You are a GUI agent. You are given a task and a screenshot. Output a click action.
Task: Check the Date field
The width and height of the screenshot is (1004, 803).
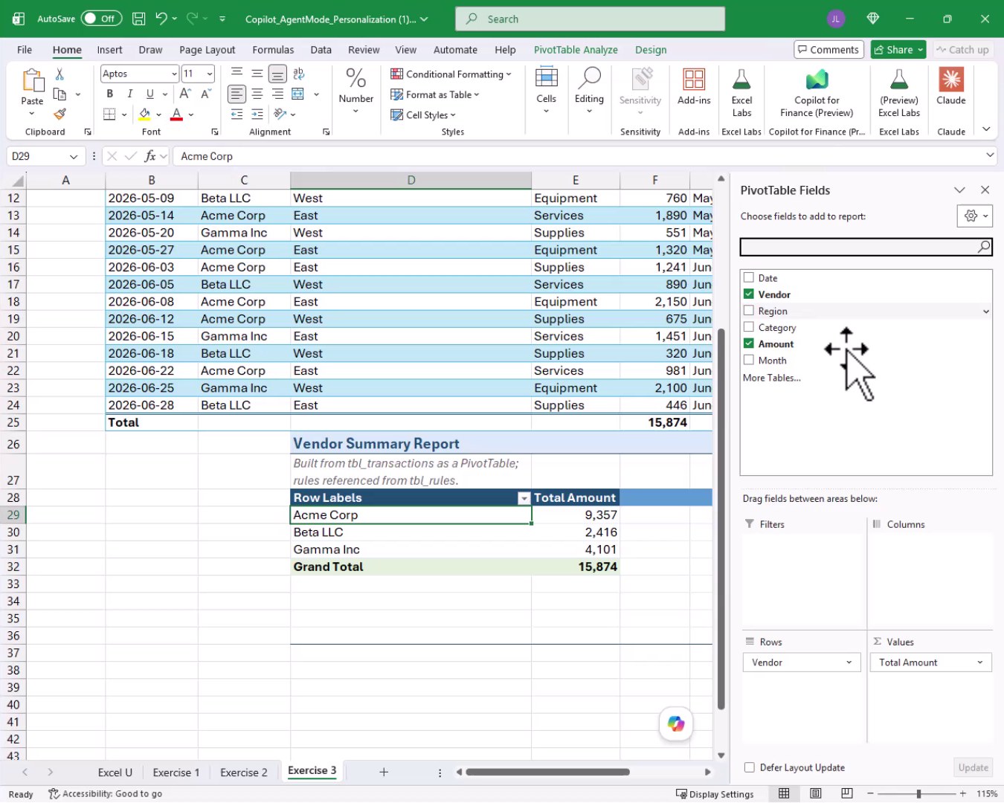749,277
